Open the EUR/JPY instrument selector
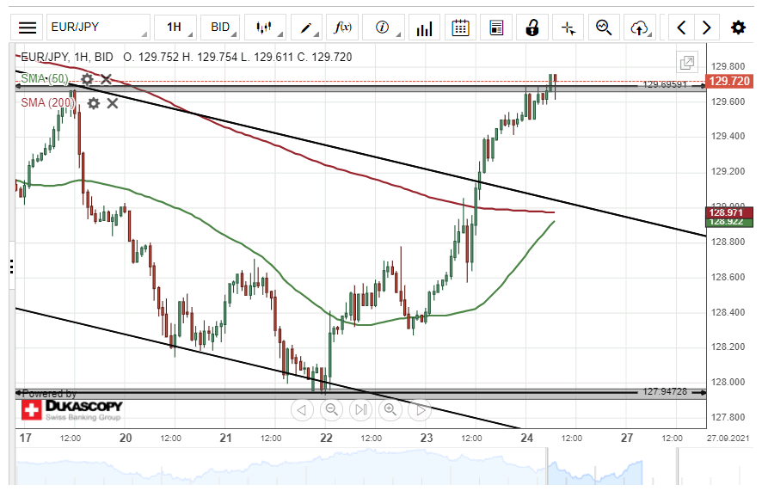 click(x=98, y=28)
